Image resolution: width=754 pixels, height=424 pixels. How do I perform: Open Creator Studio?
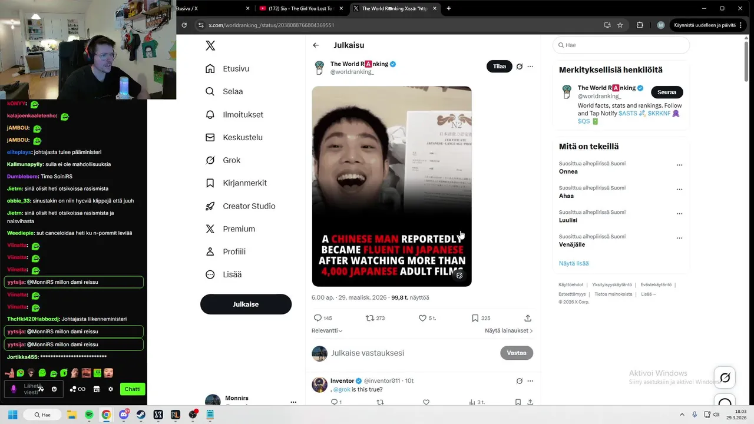pos(240,206)
